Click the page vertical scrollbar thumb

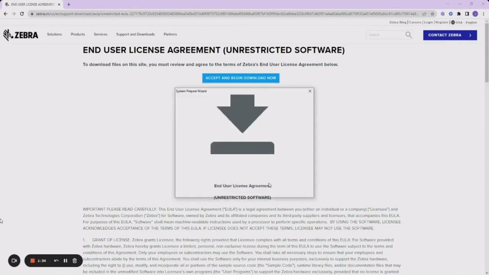486,53
